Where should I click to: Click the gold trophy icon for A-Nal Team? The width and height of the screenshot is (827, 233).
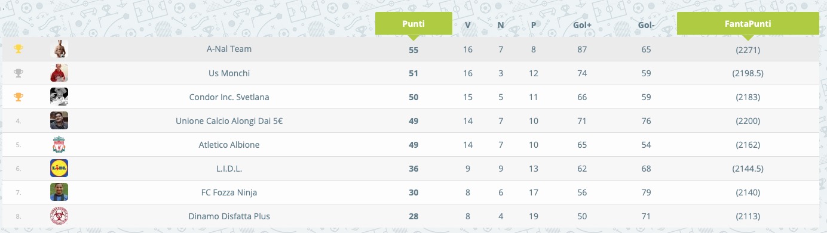(x=19, y=49)
